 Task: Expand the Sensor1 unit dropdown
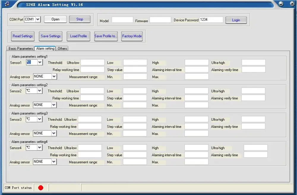click(x=40, y=62)
